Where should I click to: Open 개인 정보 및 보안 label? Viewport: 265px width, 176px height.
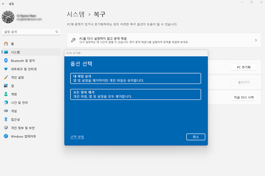coord(23,128)
